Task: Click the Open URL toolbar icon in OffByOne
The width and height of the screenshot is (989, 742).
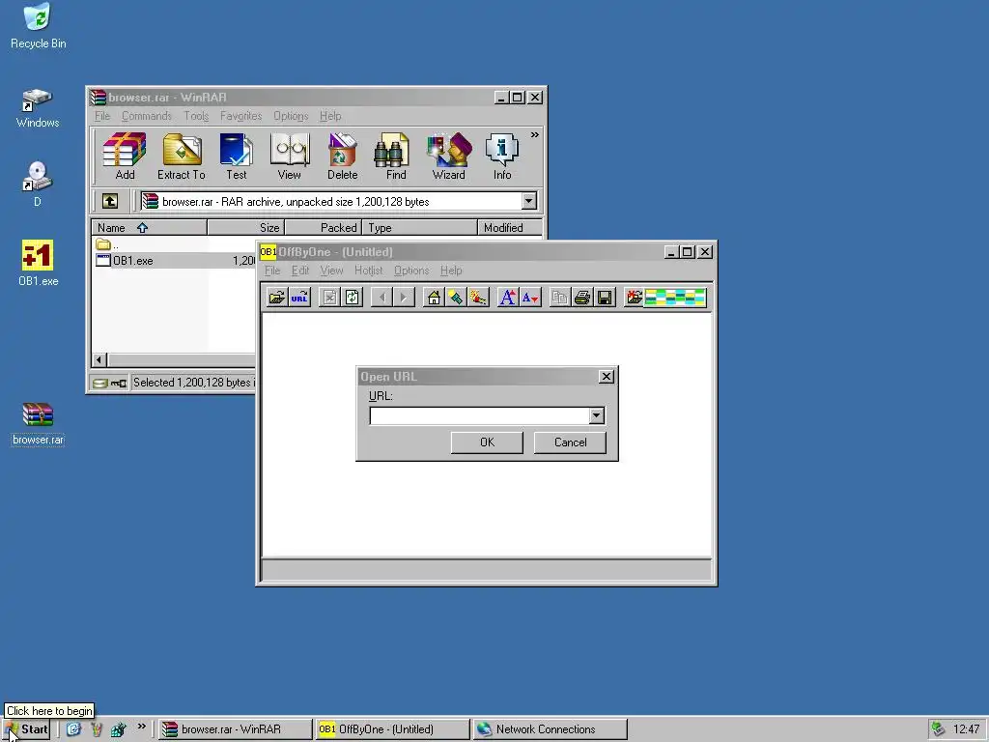Action: tap(299, 298)
